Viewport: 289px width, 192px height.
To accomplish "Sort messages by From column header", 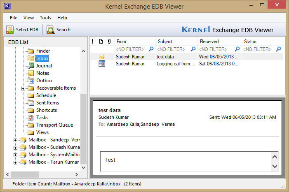I will 135,42.
